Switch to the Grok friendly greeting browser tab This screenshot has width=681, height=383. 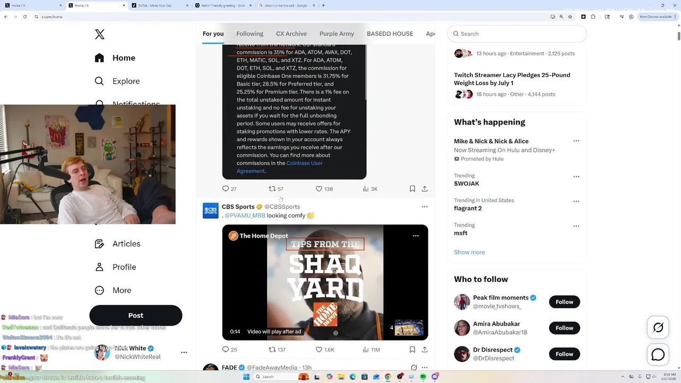click(x=222, y=5)
